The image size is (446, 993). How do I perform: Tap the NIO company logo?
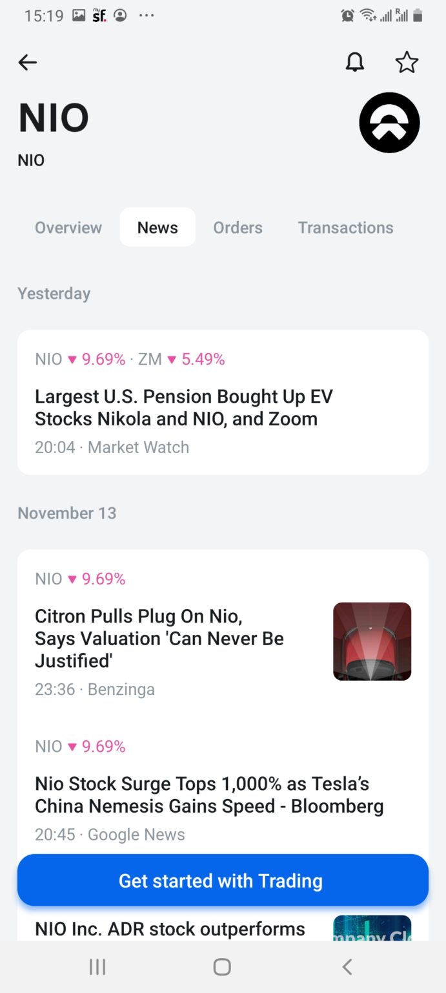389,122
